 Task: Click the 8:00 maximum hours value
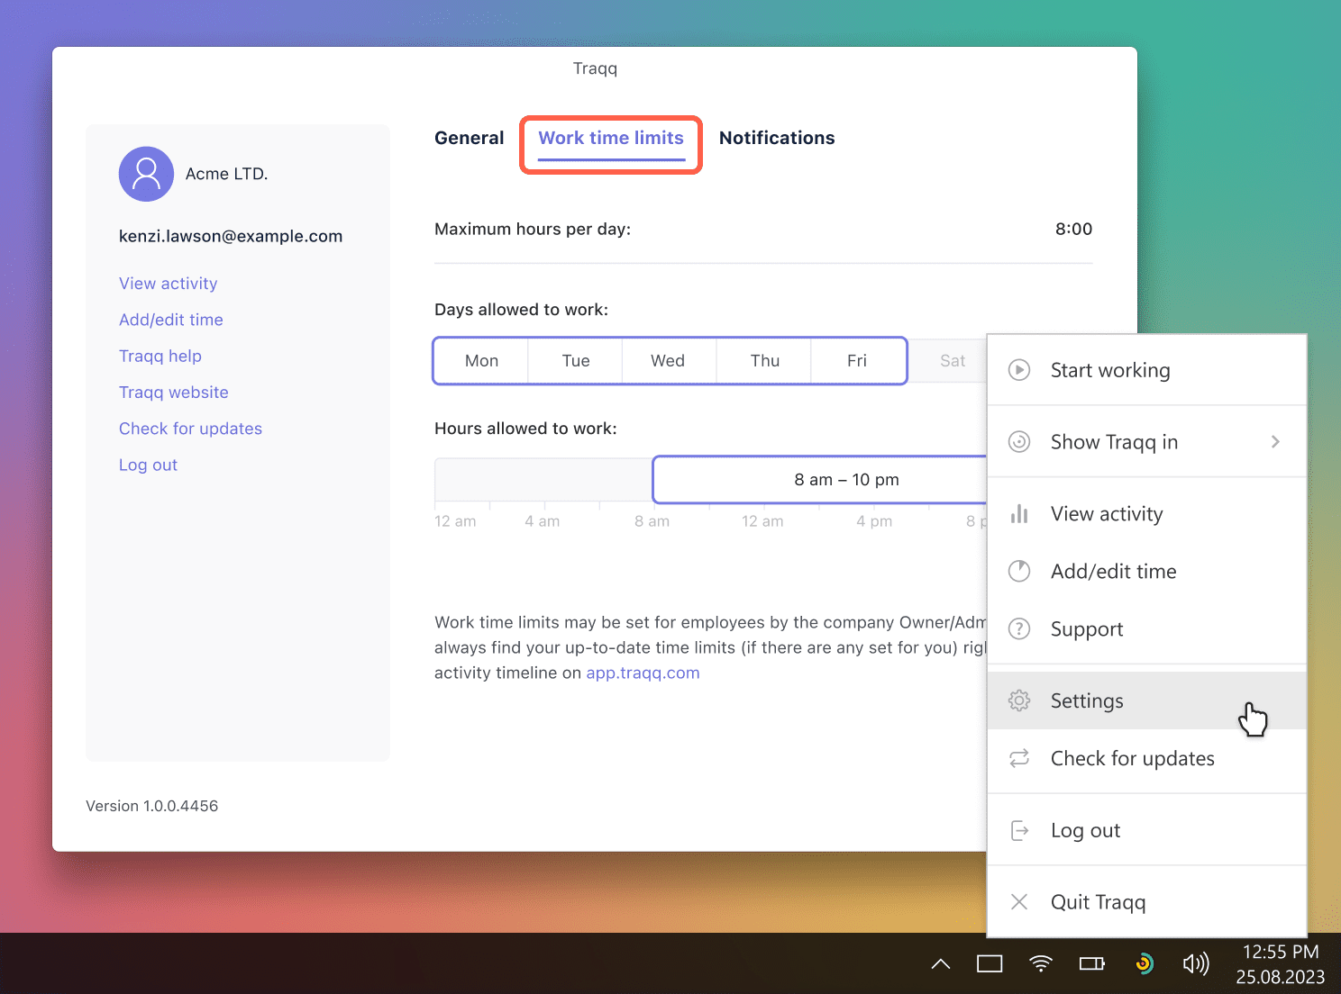1074,229
